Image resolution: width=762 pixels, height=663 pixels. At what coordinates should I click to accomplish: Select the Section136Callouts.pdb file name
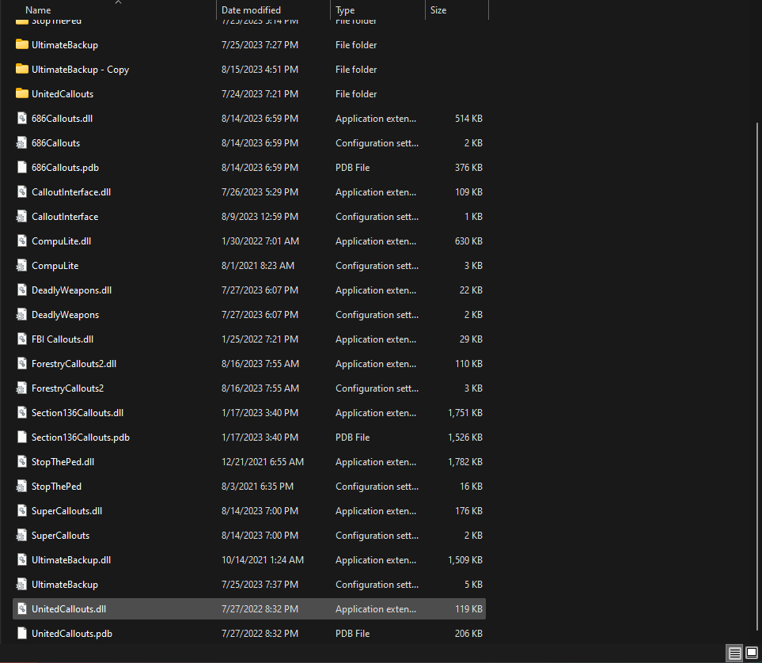tap(81, 438)
